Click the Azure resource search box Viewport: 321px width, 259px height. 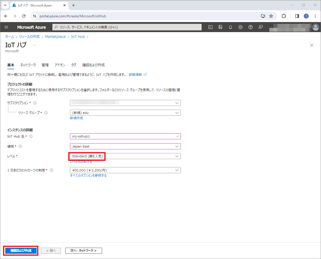[x=127, y=27]
